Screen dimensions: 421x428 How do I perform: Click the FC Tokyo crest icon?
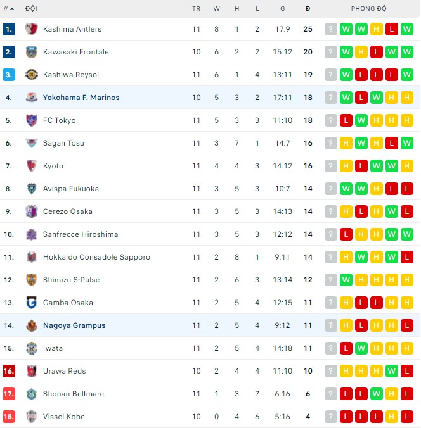(31, 120)
